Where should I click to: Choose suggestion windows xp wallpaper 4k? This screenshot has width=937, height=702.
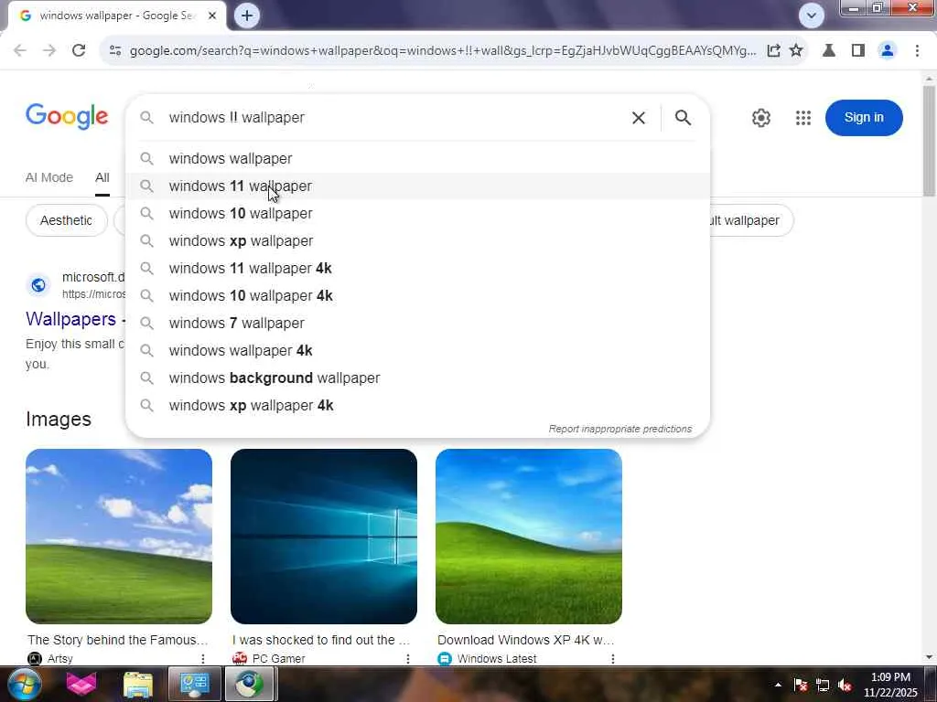[417, 406]
